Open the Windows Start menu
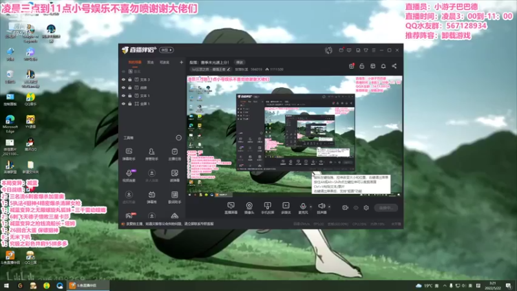517x291 pixels. tap(6, 285)
